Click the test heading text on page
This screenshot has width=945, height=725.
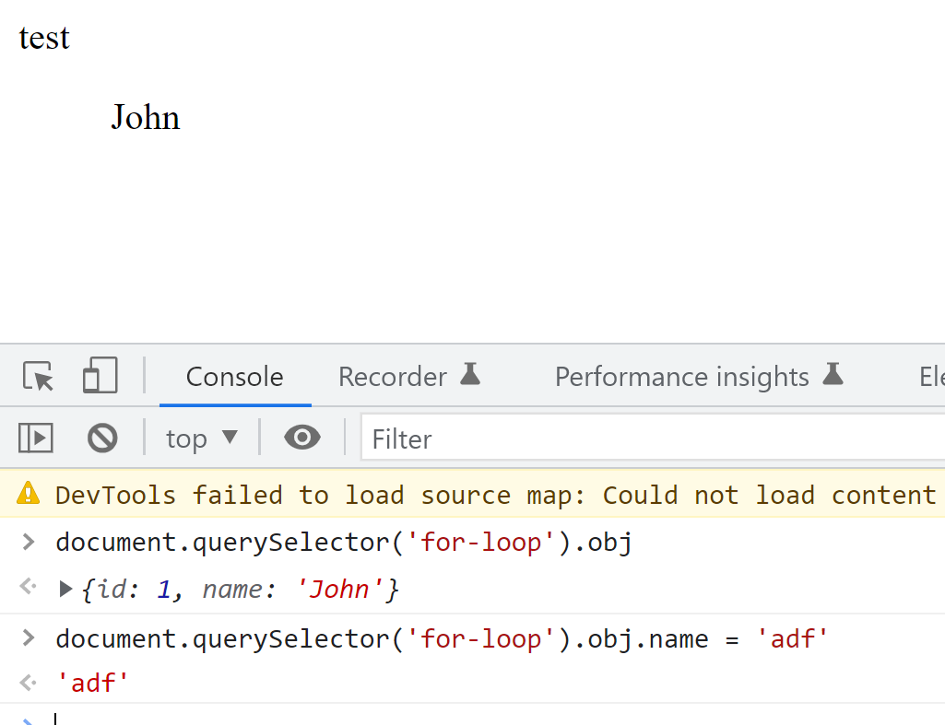click(x=44, y=38)
